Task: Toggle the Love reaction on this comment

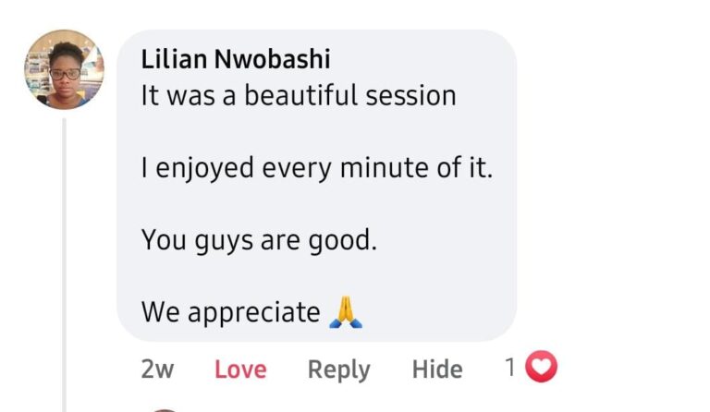Action: 240,369
